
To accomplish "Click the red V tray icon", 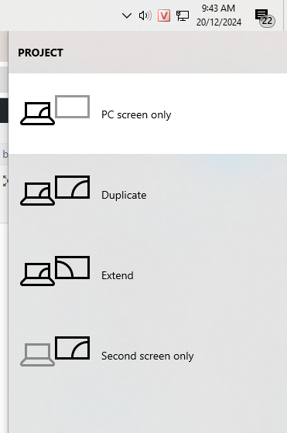I will click(164, 15).
